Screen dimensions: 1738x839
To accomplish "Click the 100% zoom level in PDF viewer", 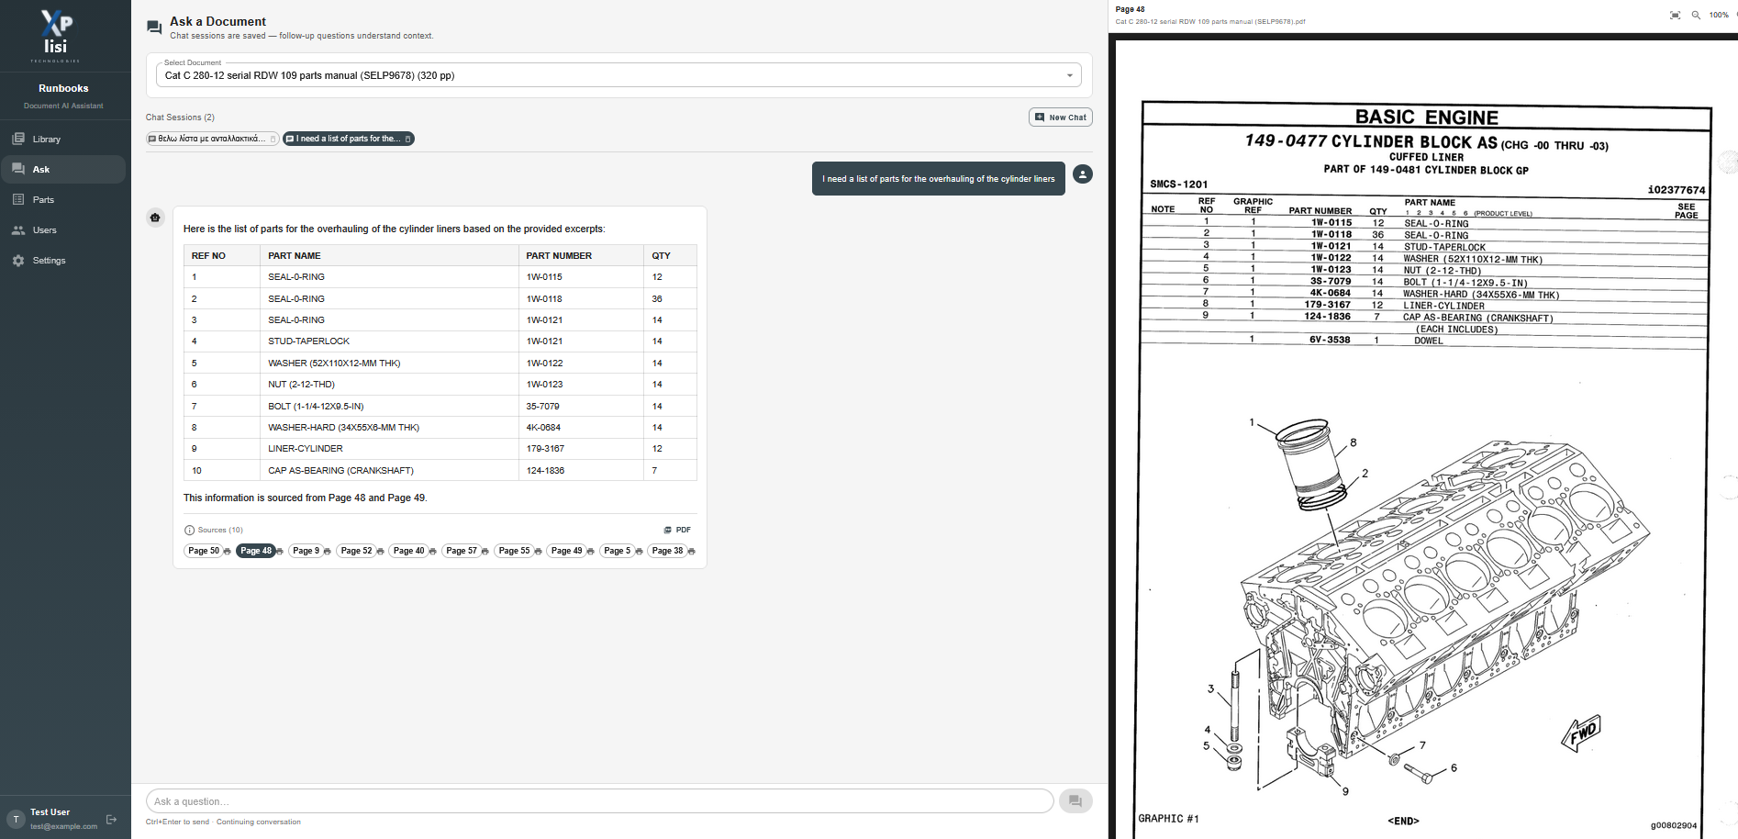I will click(x=1719, y=15).
